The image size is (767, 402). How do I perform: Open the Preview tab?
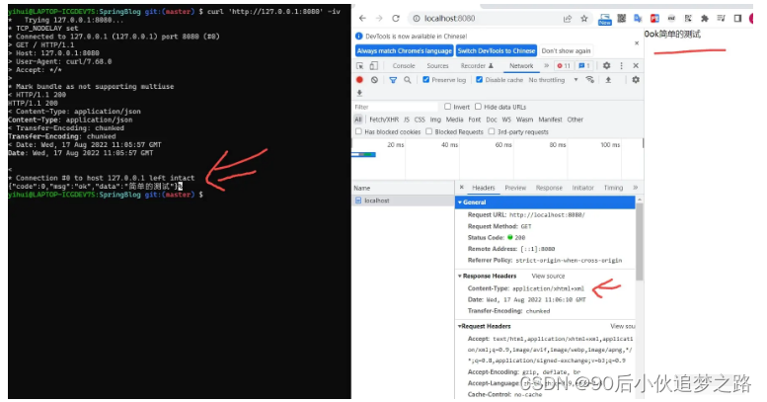(x=515, y=188)
